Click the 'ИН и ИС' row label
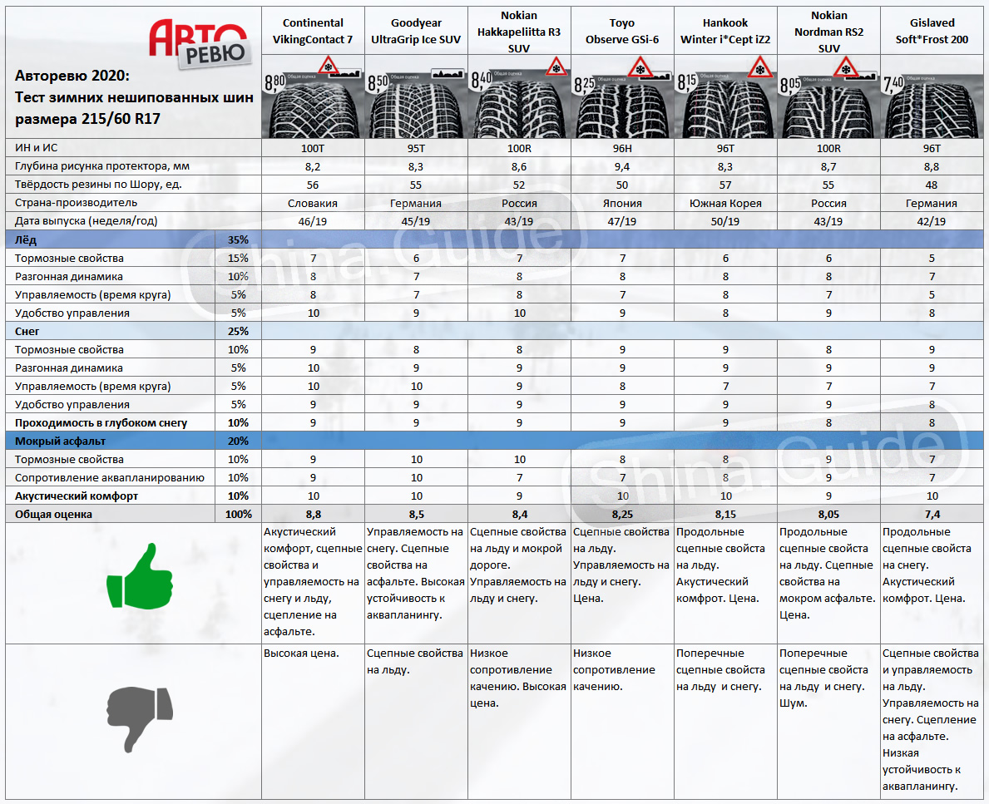 pos(36,147)
